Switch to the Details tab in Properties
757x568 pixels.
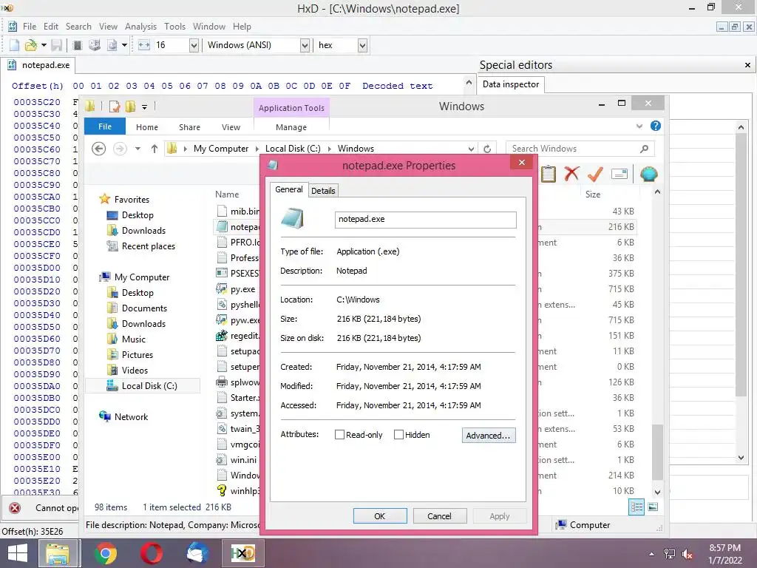[323, 191]
